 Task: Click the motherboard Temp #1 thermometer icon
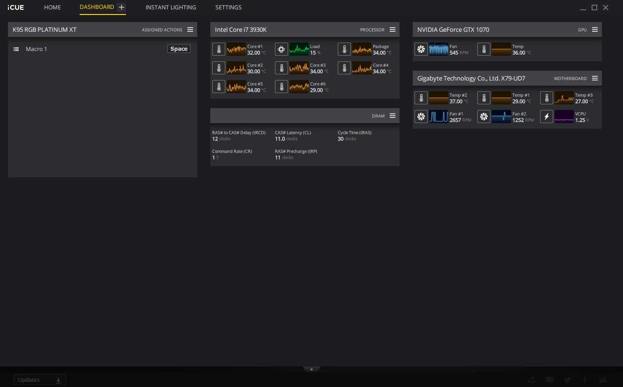pos(484,98)
